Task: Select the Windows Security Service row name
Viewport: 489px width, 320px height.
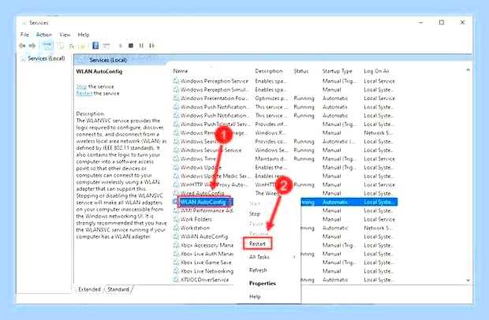Action: point(211,151)
